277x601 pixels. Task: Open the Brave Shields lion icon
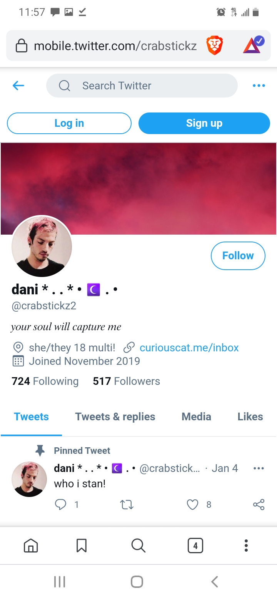tap(215, 46)
